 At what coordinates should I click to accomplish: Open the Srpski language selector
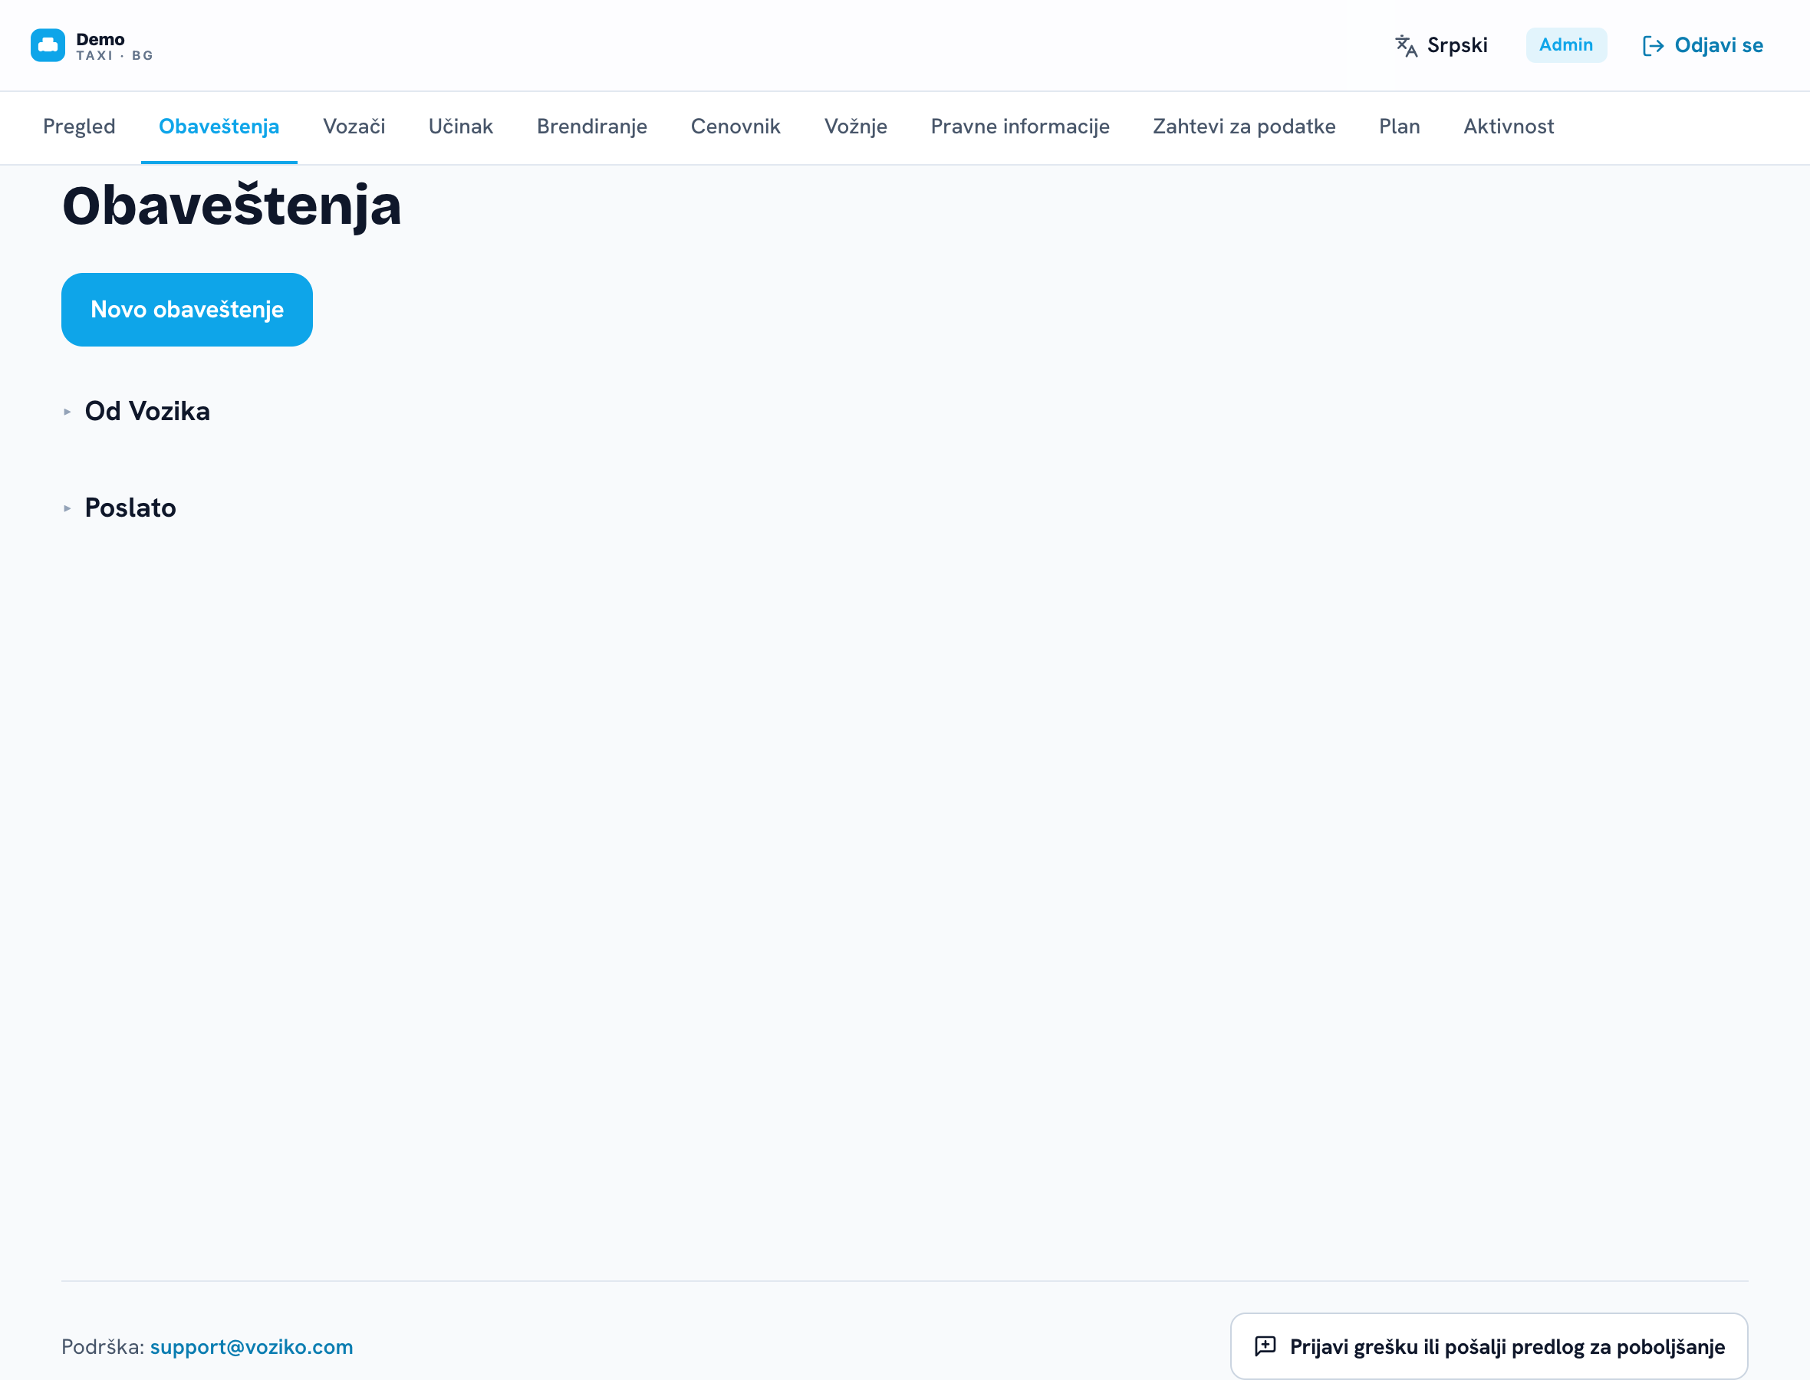[x=1441, y=45]
